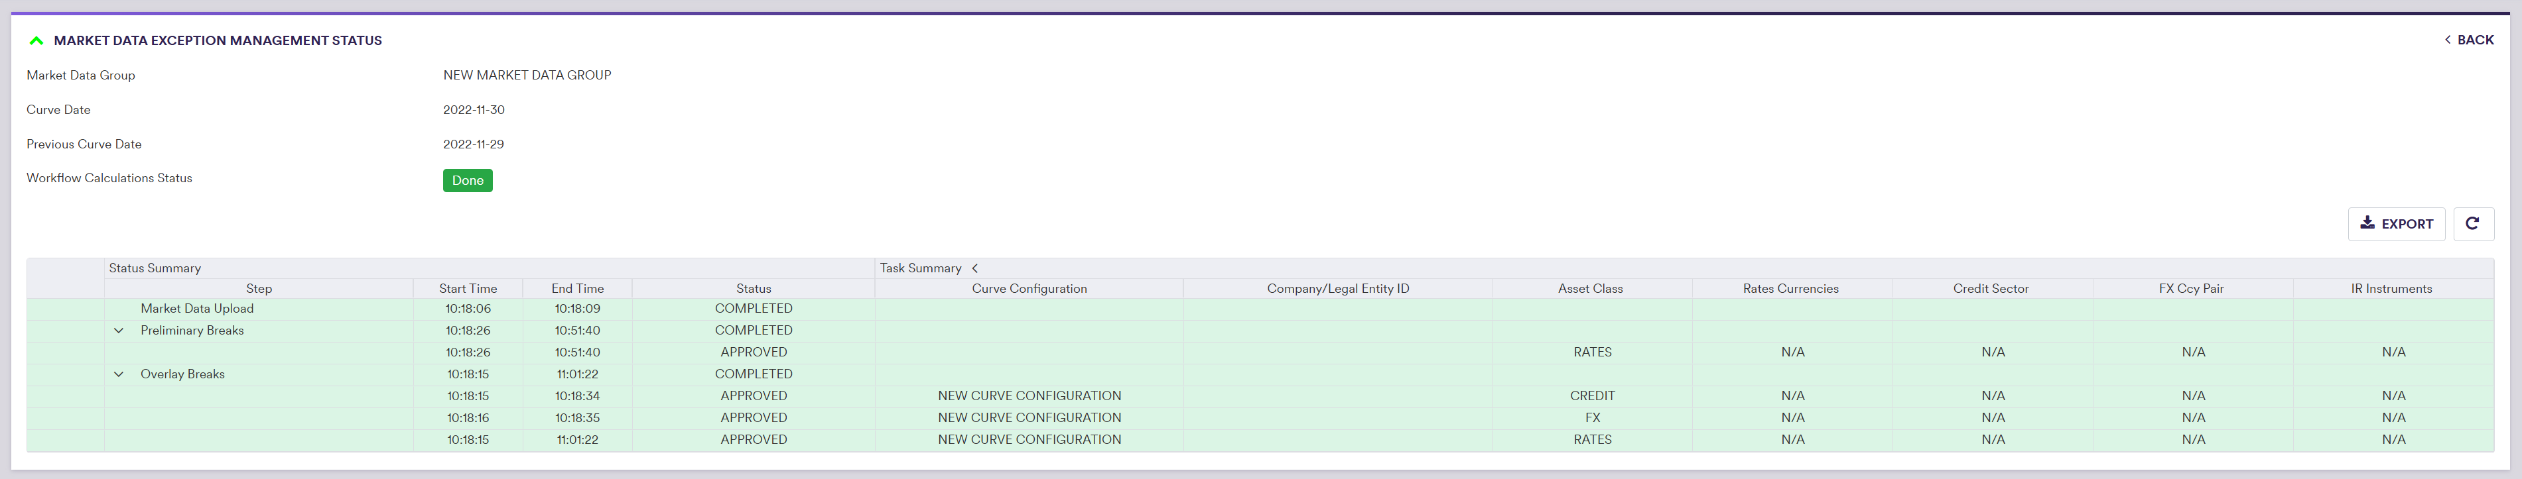Click the Asset Class column header
Screen dimensions: 2522x479
coord(1589,288)
